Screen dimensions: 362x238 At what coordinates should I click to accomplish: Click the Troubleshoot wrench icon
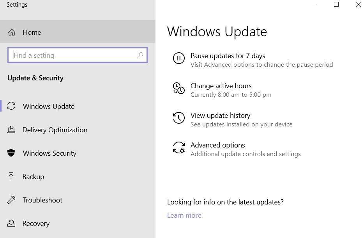pyautogui.click(x=11, y=200)
